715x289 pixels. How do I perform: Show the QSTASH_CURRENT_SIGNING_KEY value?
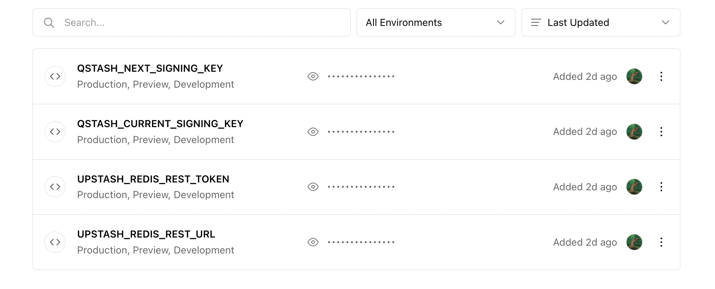pyautogui.click(x=313, y=132)
